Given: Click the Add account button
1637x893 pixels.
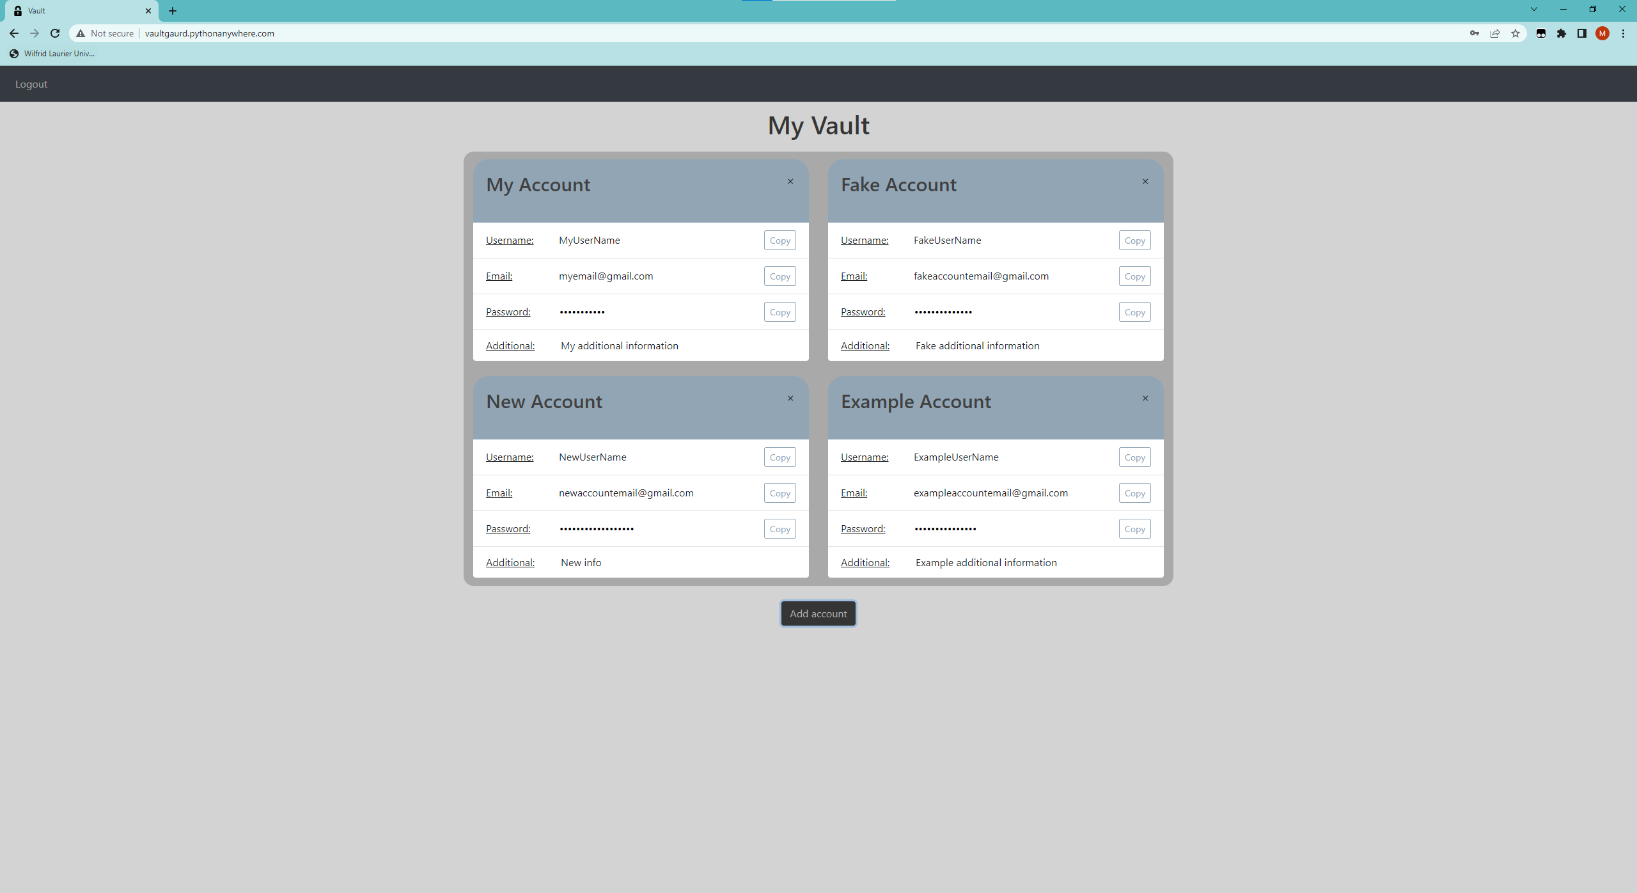Looking at the screenshot, I should pyautogui.click(x=817, y=613).
